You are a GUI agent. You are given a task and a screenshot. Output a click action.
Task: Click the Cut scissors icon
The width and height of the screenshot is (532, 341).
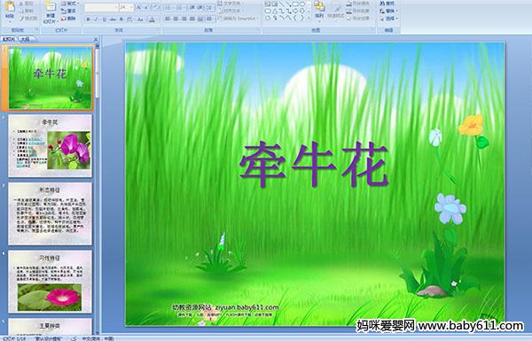click(20, 4)
